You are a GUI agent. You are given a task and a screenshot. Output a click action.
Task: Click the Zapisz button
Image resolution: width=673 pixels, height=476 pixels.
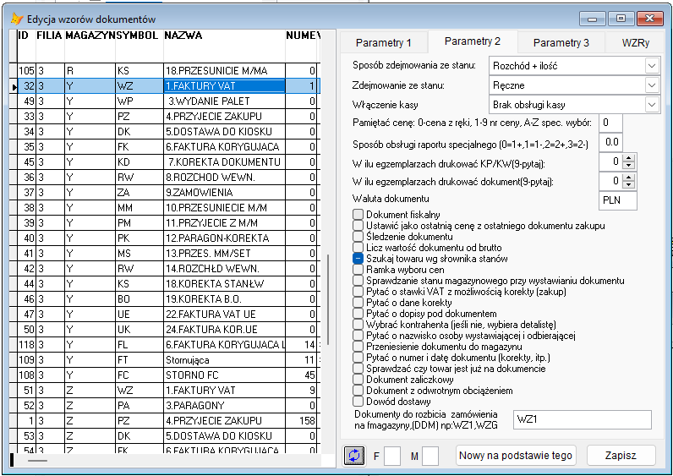coord(621,456)
